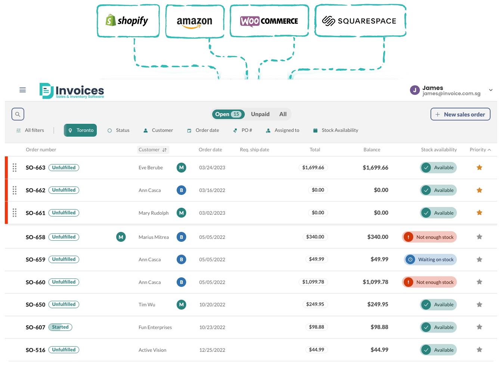Click the Invoices logo
The image size is (502, 365).
72,91
